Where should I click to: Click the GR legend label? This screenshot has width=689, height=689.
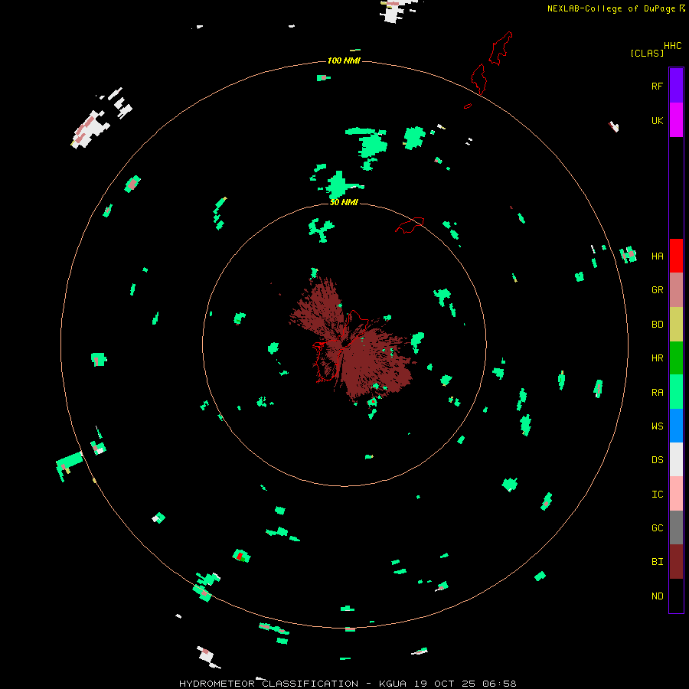click(657, 290)
